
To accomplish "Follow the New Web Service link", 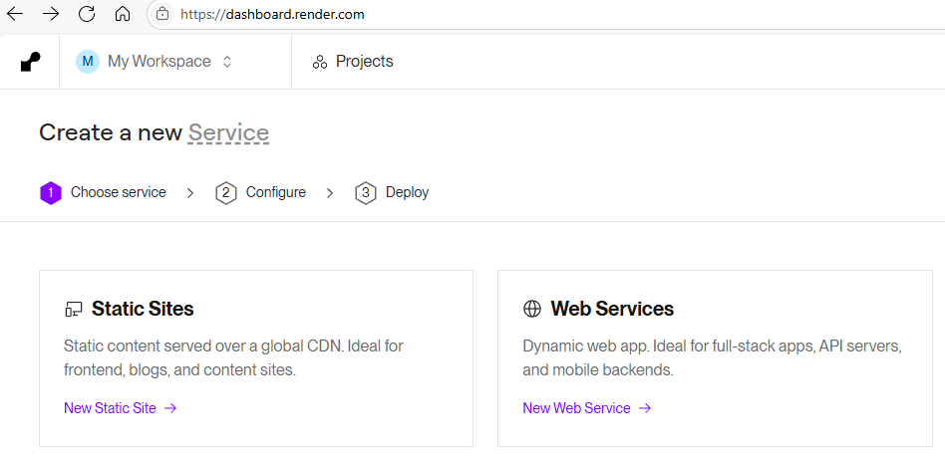I will pos(587,408).
